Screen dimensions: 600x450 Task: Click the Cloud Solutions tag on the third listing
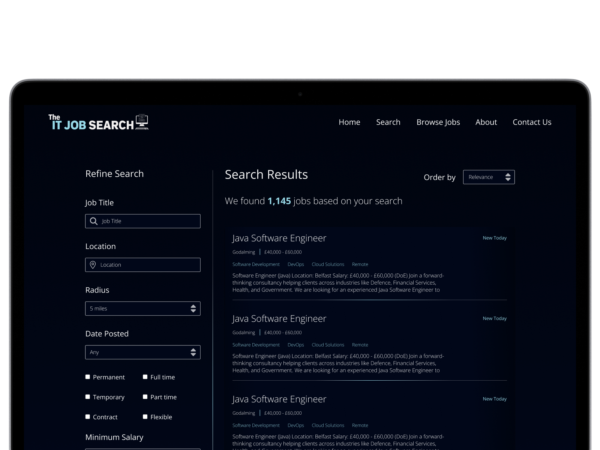tap(328, 425)
